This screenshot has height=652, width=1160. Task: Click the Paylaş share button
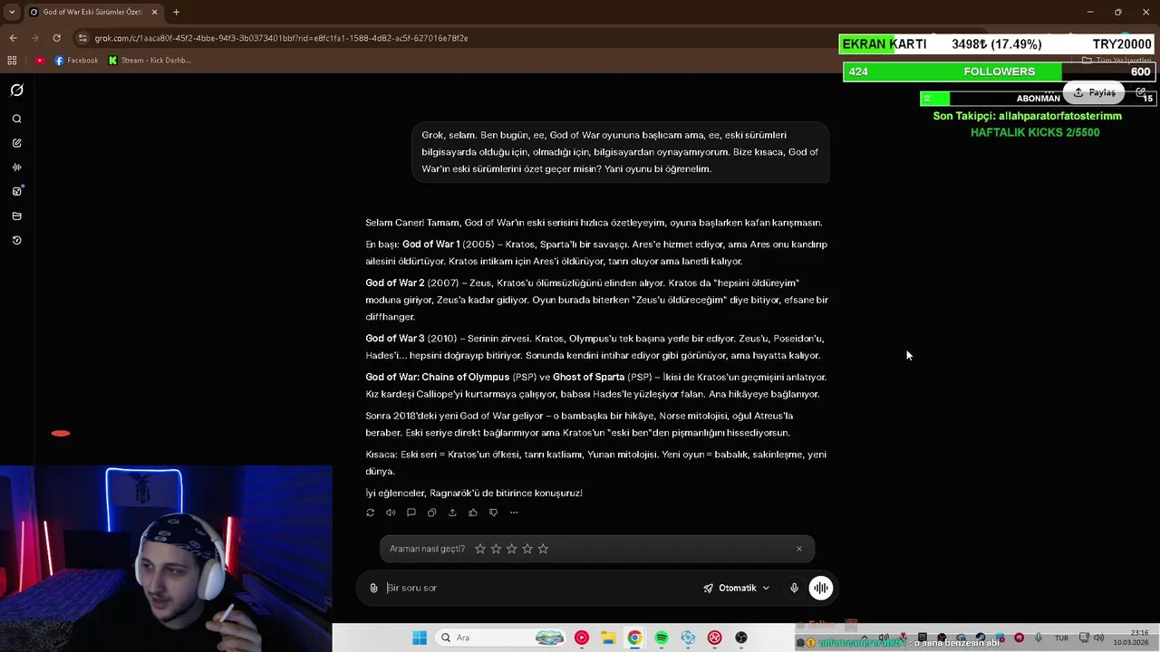coord(1094,92)
